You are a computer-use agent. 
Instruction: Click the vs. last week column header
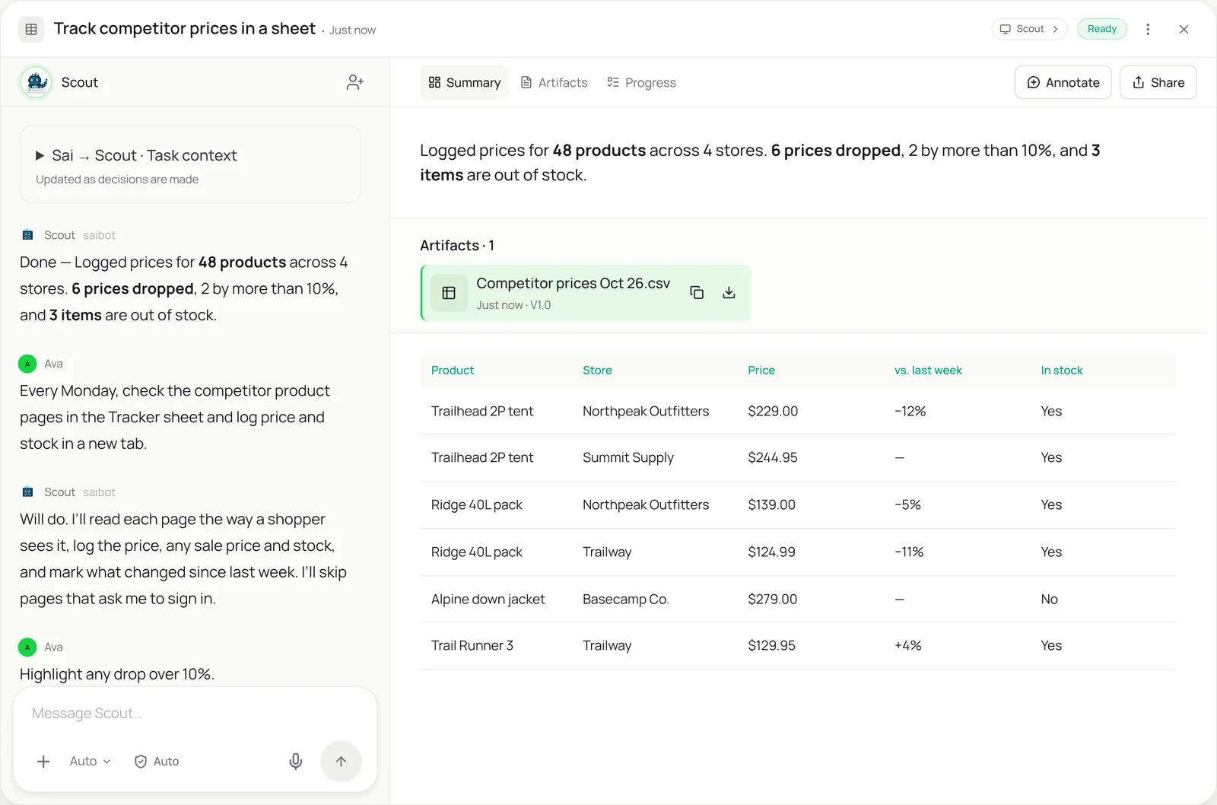(928, 371)
